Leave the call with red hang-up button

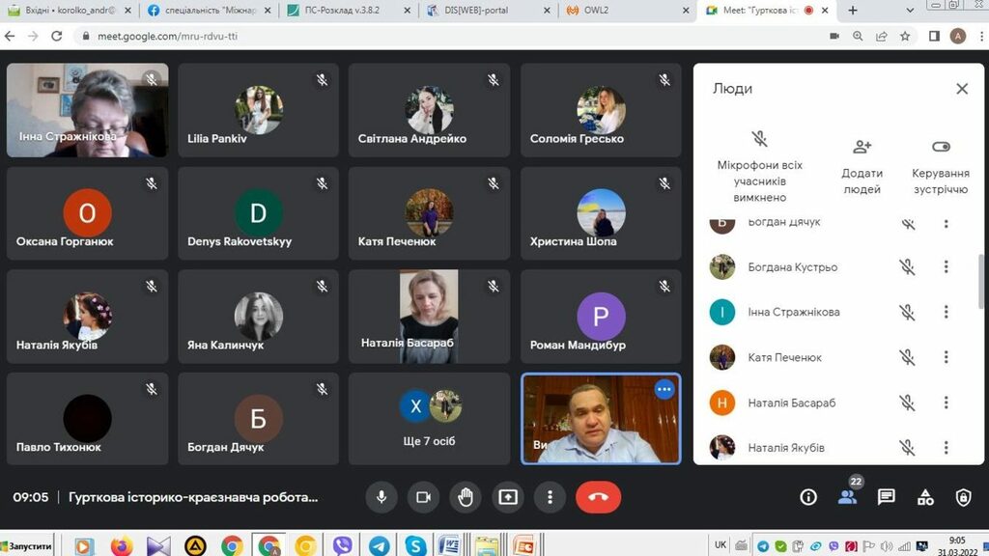[598, 497]
